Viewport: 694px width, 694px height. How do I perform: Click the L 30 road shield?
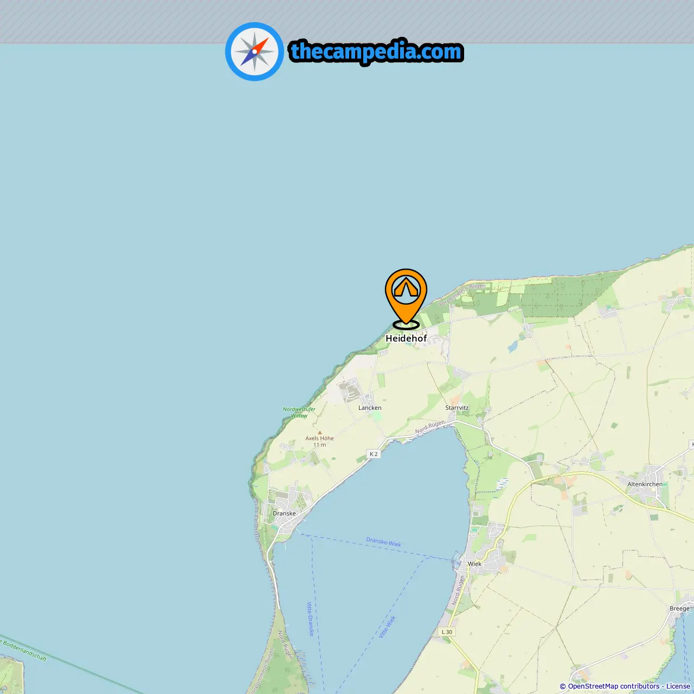click(x=447, y=632)
